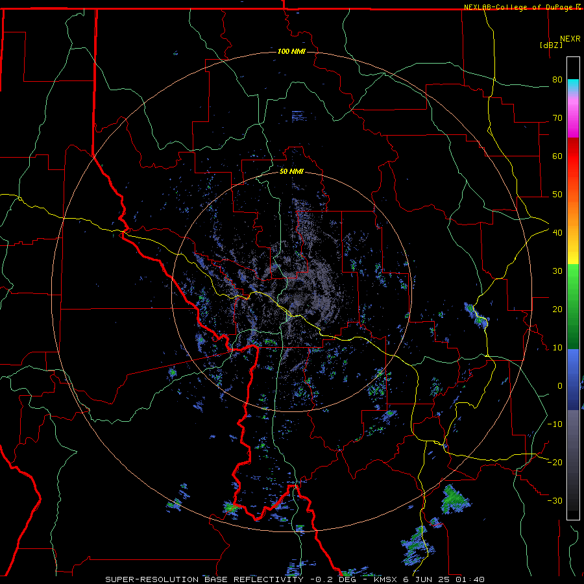Click the 10 value on the dBZ scale

click(x=557, y=348)
